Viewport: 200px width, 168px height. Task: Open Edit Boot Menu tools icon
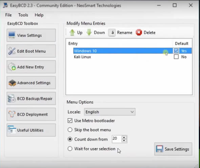(12, 51)
